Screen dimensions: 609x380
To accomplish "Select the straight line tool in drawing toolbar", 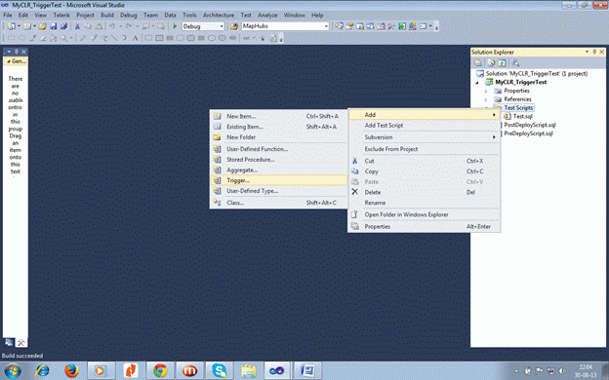I will 114,38.
